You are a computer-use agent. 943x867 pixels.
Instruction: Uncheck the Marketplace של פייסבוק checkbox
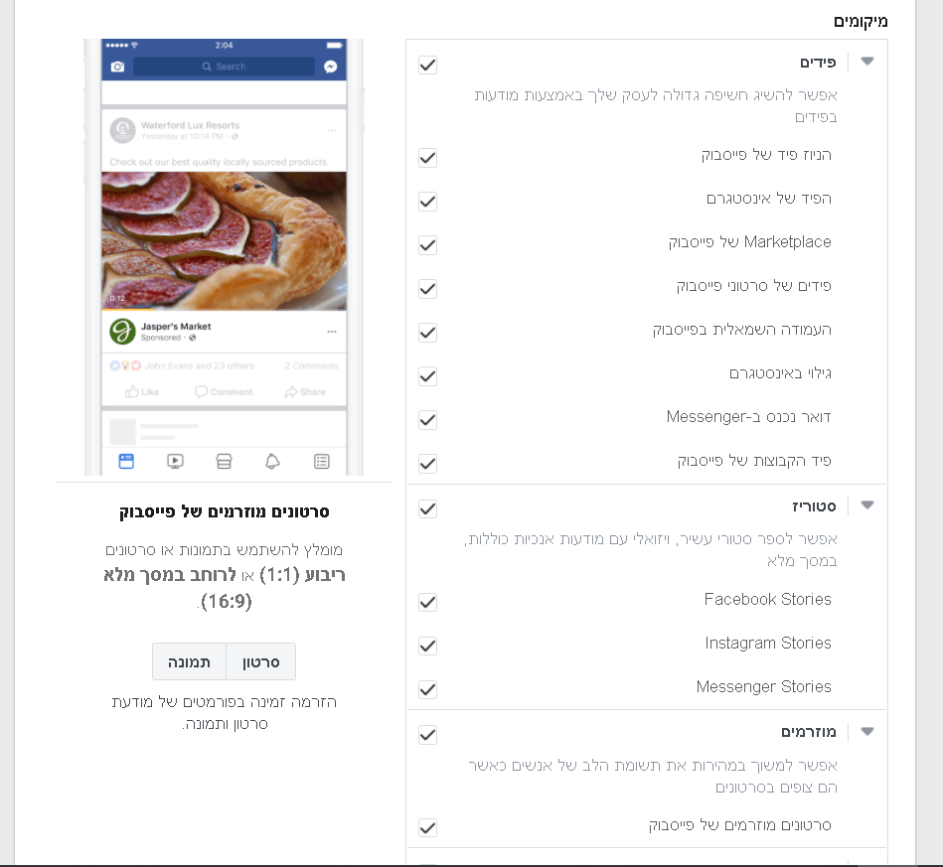427,245
